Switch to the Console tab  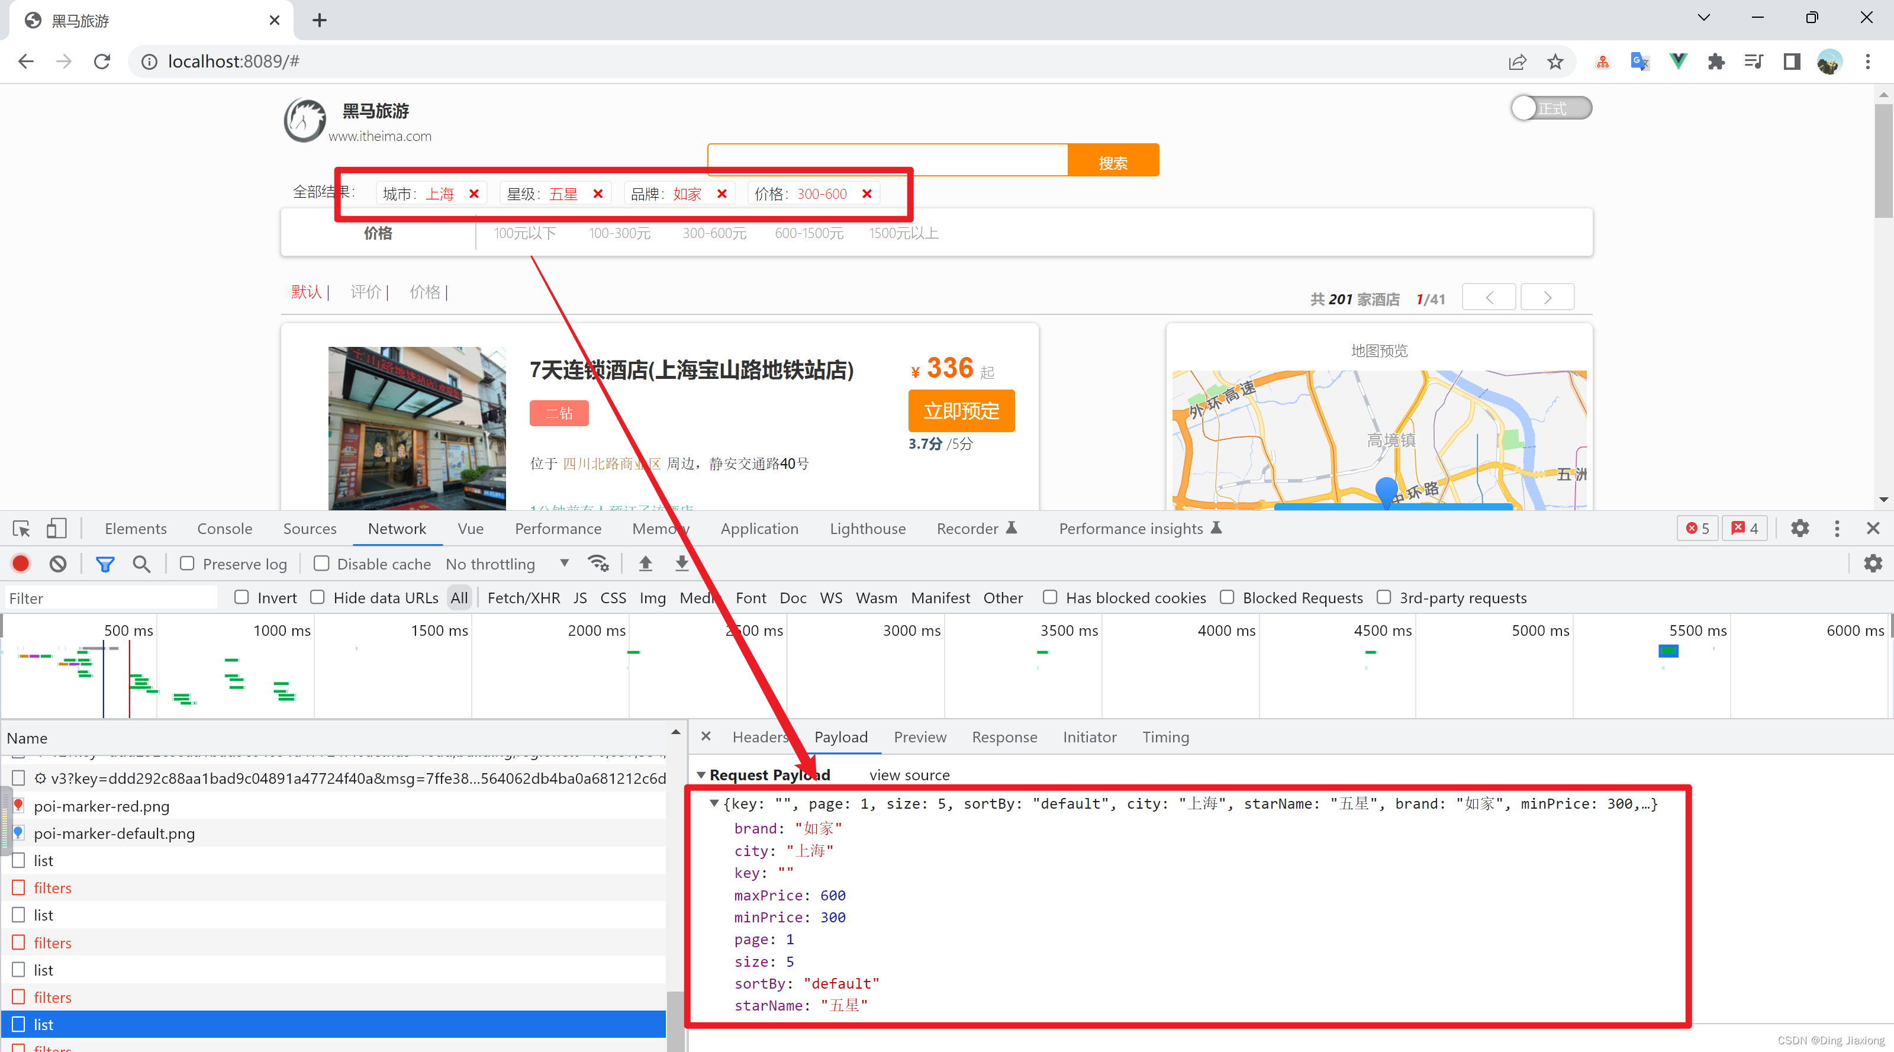tap(224, 528)
